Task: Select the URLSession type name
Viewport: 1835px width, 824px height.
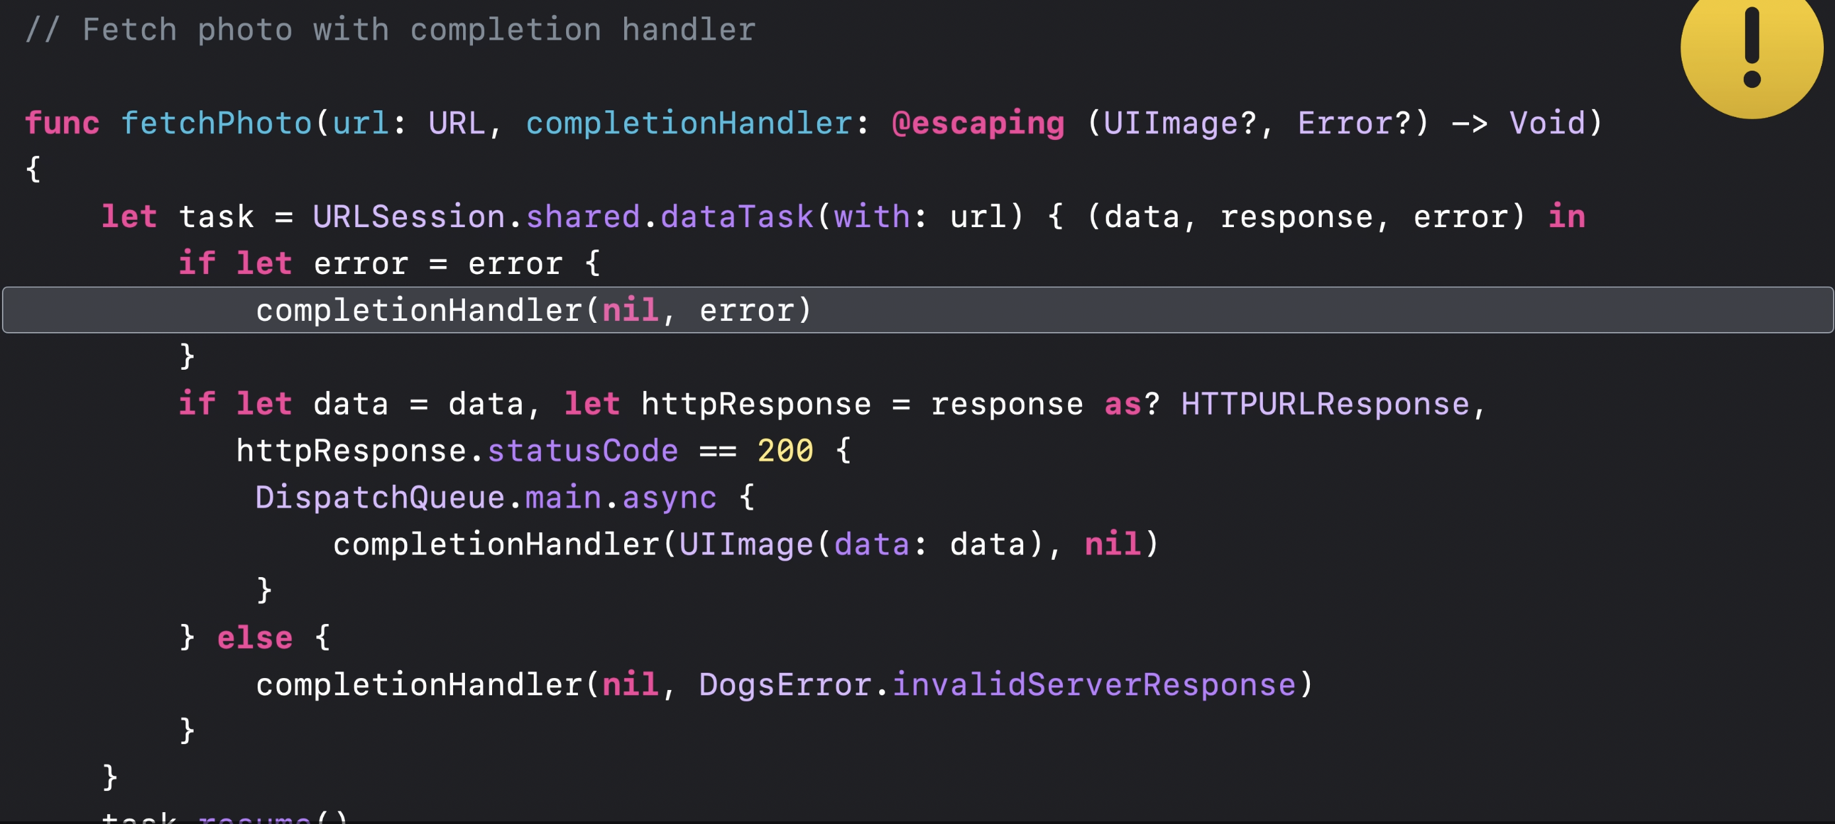Action: pos(408,217)
